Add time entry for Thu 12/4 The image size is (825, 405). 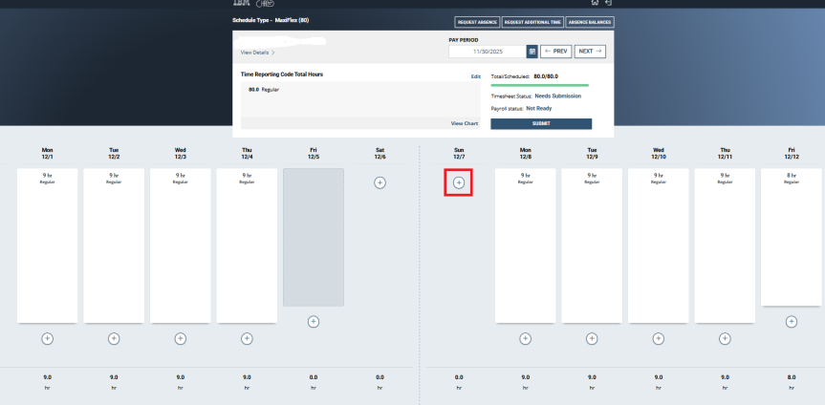coord(247,339)
